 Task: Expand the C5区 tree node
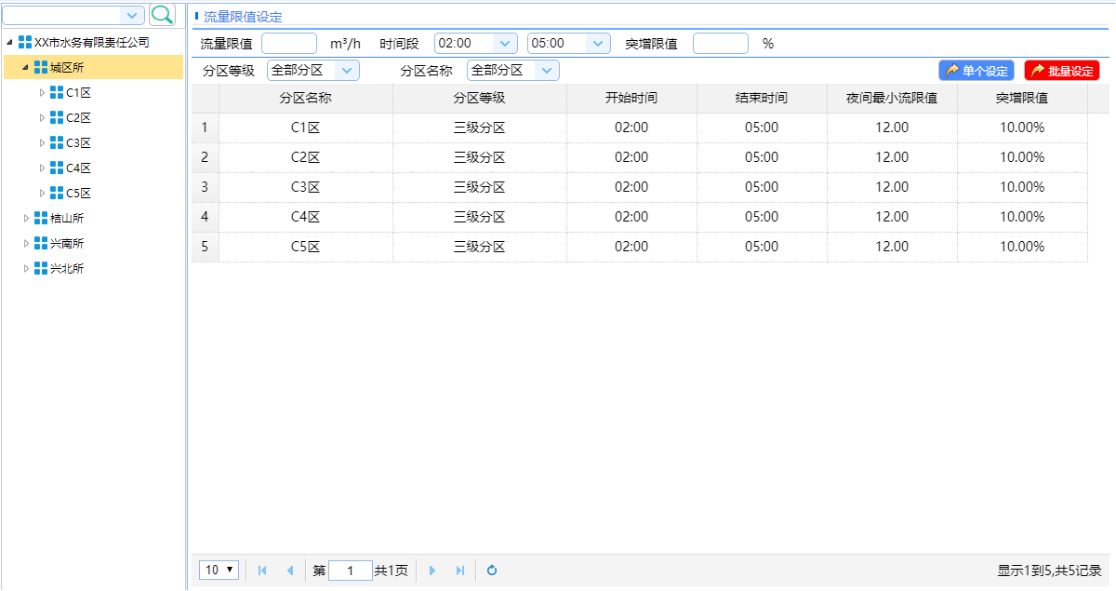pos(42,193)
